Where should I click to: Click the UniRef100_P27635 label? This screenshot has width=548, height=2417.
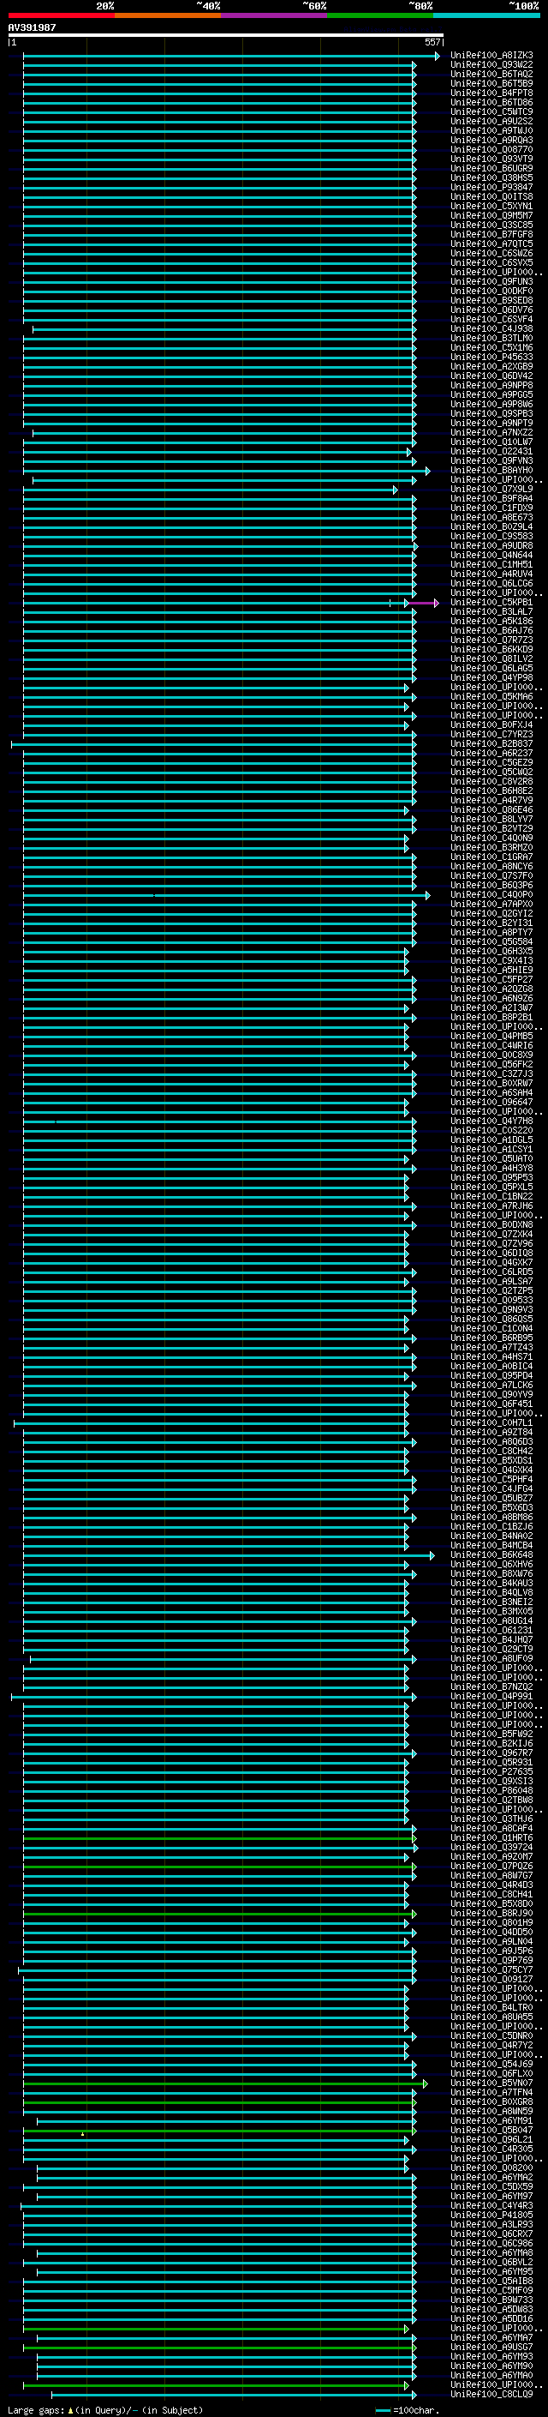point(491,1772)
